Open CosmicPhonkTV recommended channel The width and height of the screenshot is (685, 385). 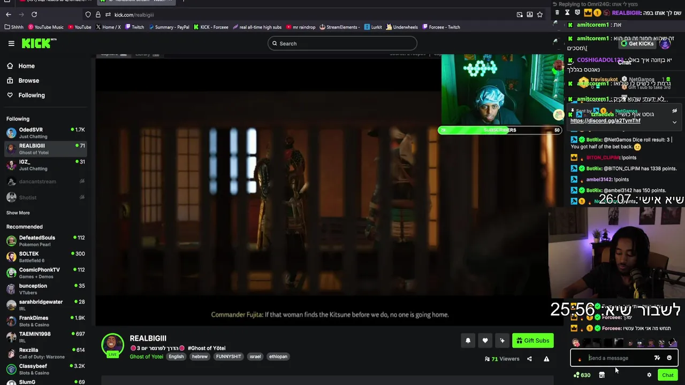coord(45,273)
